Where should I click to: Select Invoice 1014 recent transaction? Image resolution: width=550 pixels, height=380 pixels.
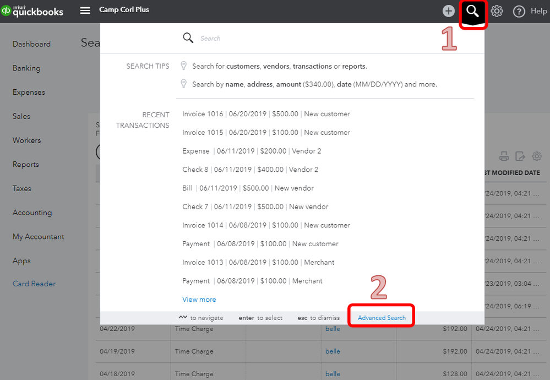pyautogui.click(x=266, y=226)
